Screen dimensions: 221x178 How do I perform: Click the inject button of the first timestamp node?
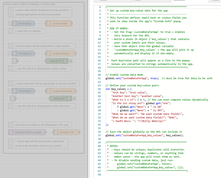pos(10,24)
